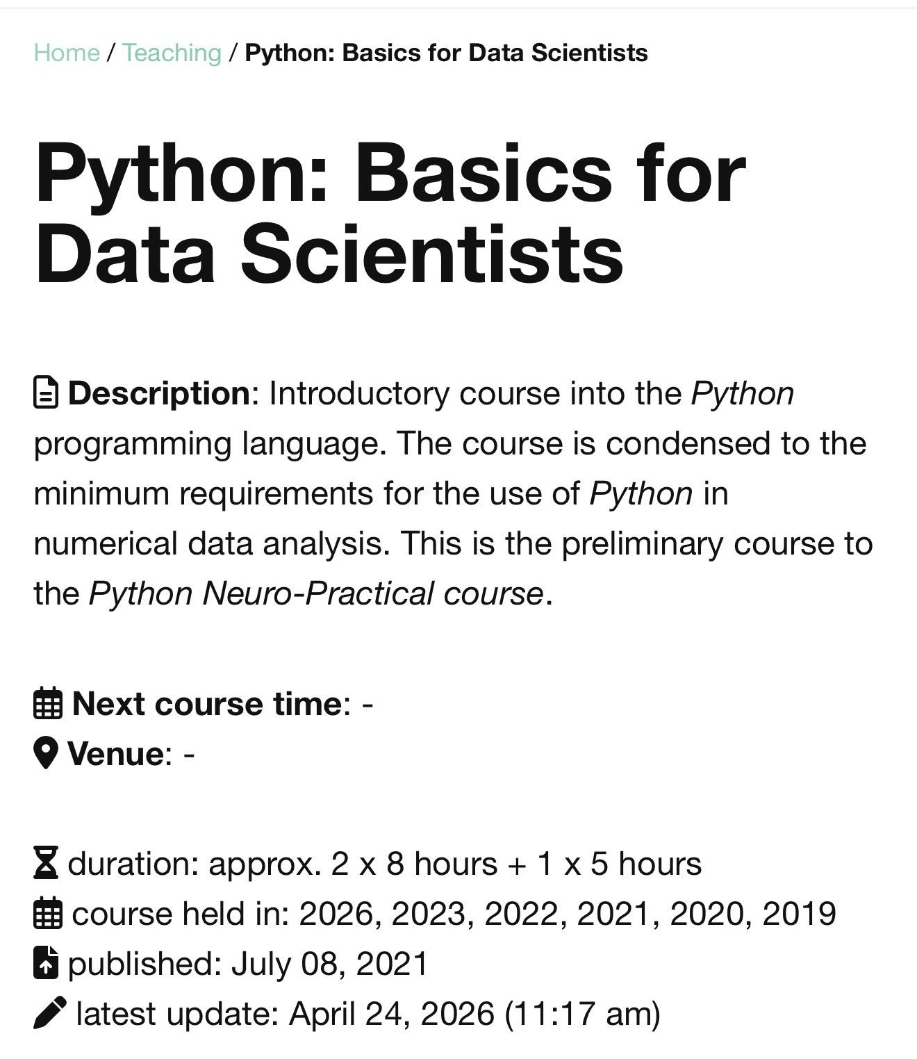
Task: Click the document icon beside Description
Action: (x=46, y=393)
